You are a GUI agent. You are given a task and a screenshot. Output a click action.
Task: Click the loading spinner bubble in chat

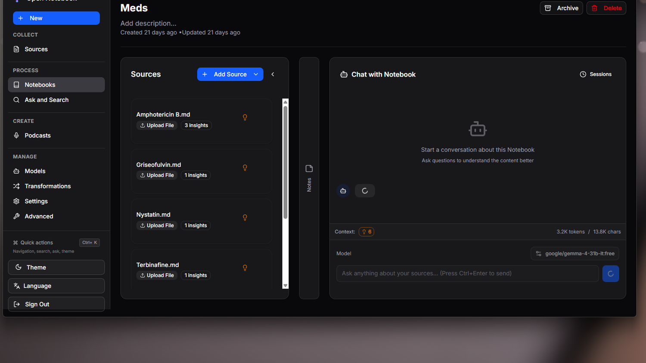point(365,191)
